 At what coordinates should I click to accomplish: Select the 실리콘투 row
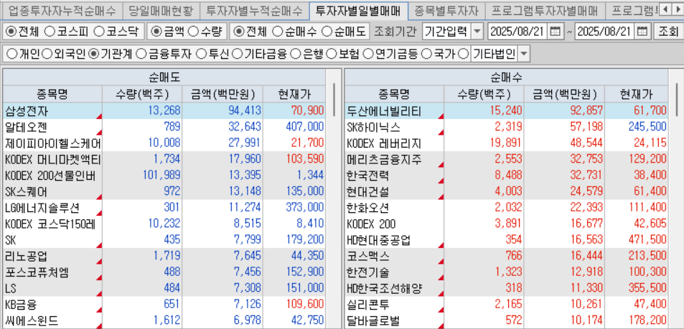(x=506, y=304)
